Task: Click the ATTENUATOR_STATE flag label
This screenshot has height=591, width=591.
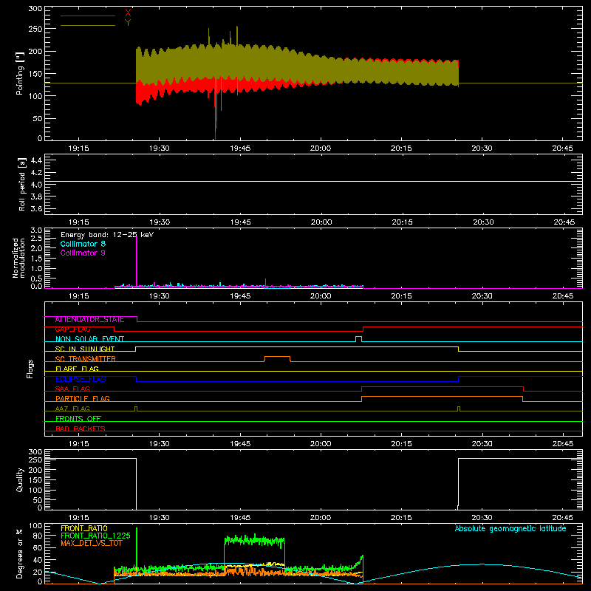Action: (89, 320)
